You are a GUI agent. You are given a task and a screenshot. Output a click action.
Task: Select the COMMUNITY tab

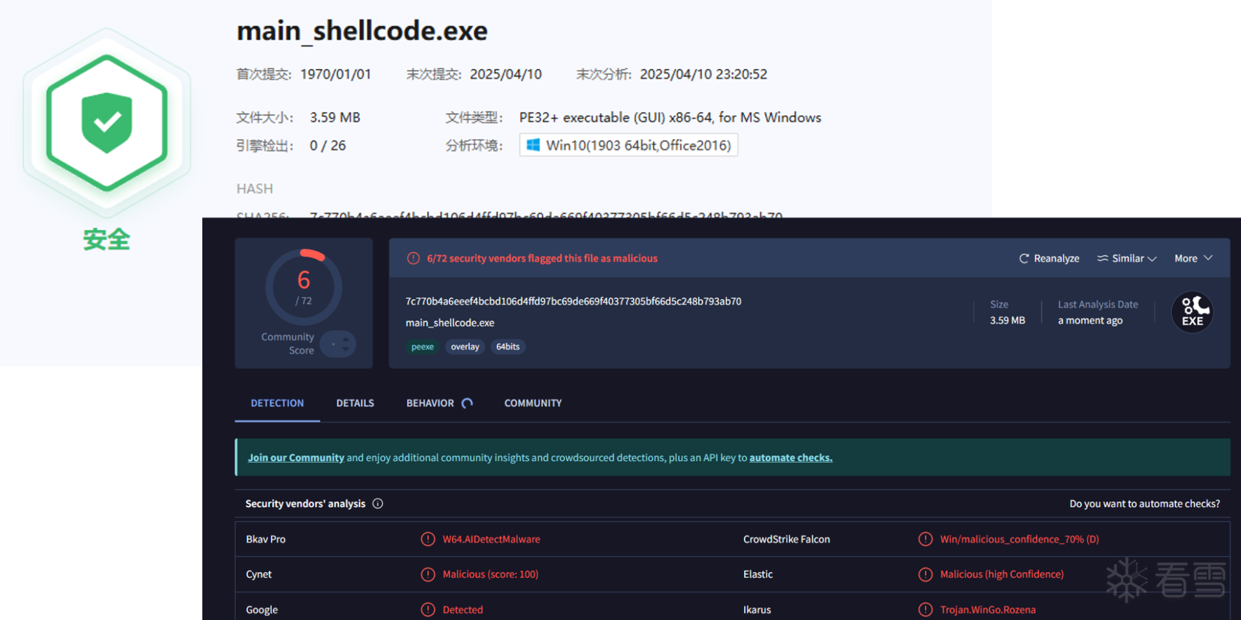pyautogui.click(x=533, y=403)
